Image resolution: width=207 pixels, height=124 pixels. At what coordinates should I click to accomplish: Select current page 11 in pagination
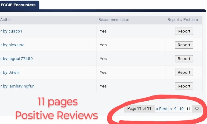[188, 109]
